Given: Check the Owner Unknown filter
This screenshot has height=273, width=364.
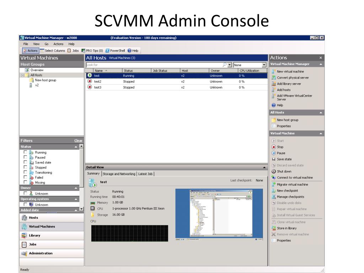Looking at the screenshot, I should [25, 193].
